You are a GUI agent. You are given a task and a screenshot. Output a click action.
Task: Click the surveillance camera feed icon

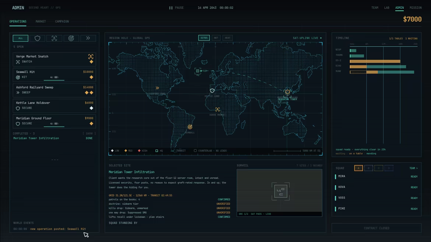click(x=280, y=191)
